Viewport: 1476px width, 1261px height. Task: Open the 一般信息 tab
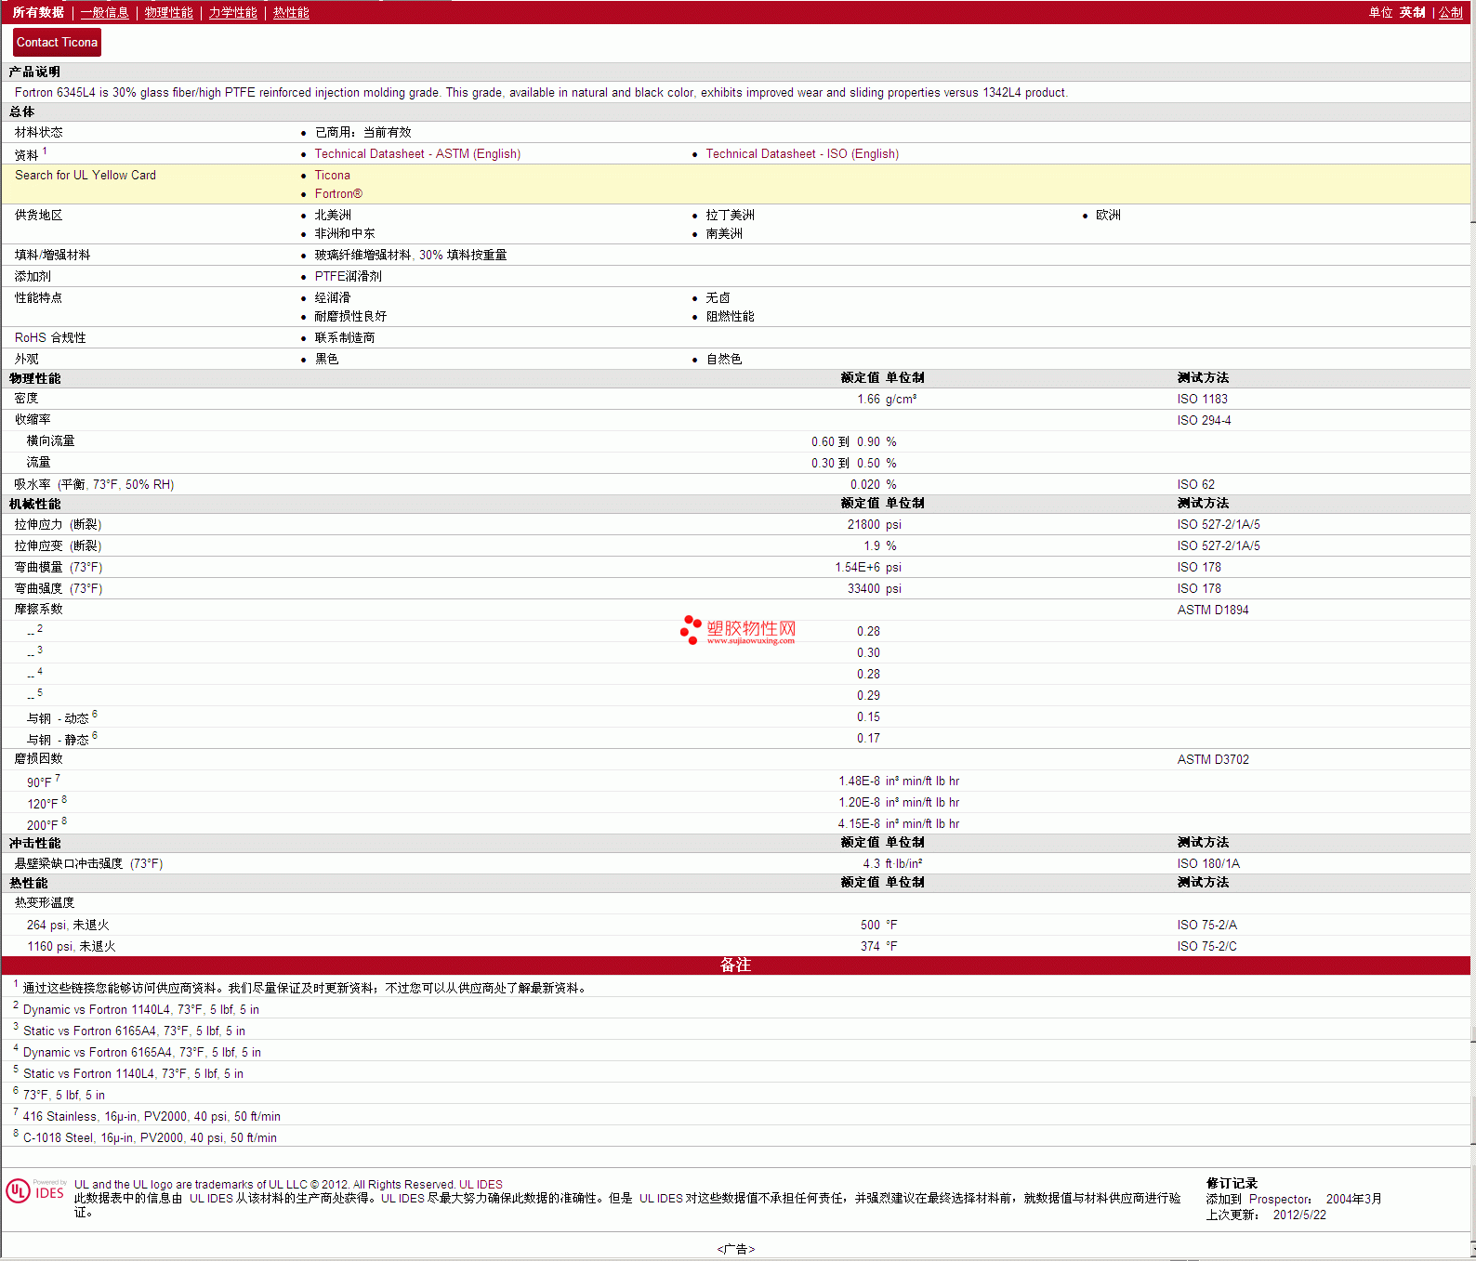tap(104, 12)
